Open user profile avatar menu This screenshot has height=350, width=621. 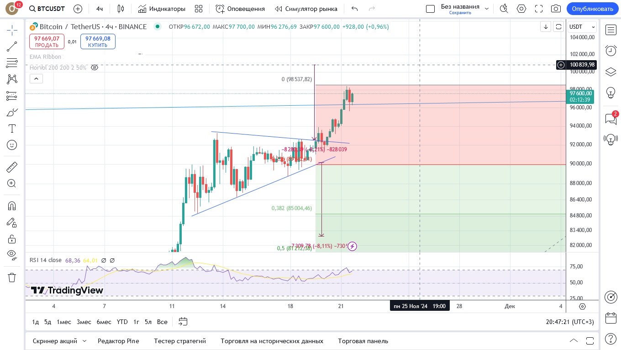12,9
